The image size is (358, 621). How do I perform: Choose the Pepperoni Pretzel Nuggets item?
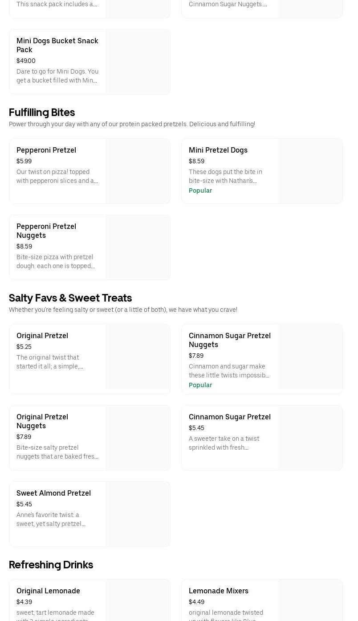pos(46,231)
